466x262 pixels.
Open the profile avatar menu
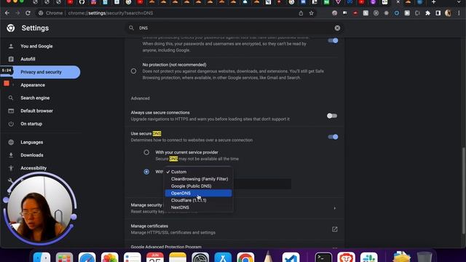coord(449,13)
